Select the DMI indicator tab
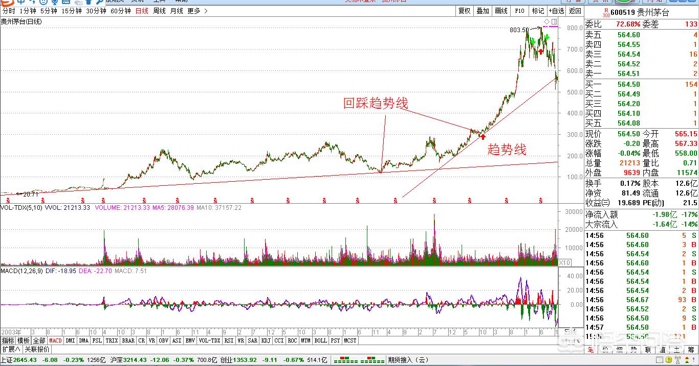699x366 pixels. 70,340
